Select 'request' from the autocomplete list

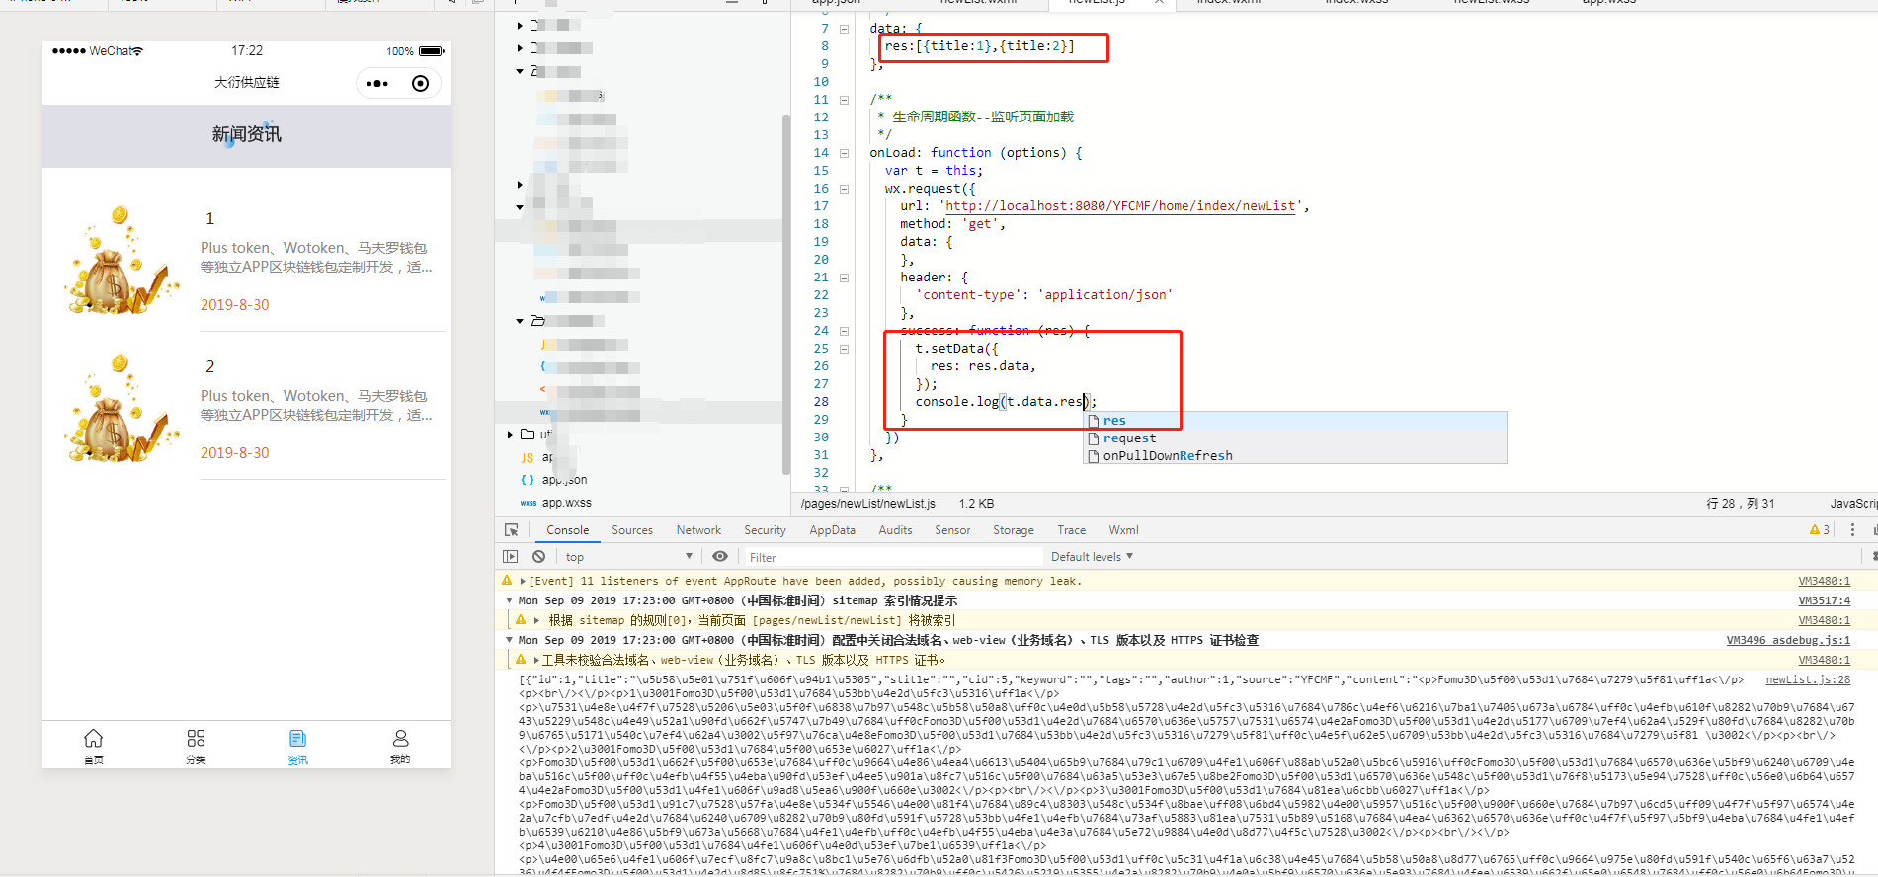tap(1129, 438)
